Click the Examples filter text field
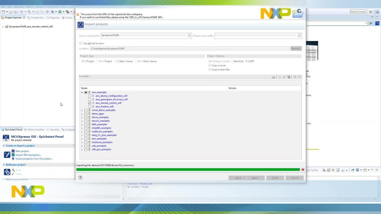 tap(190, 82)
